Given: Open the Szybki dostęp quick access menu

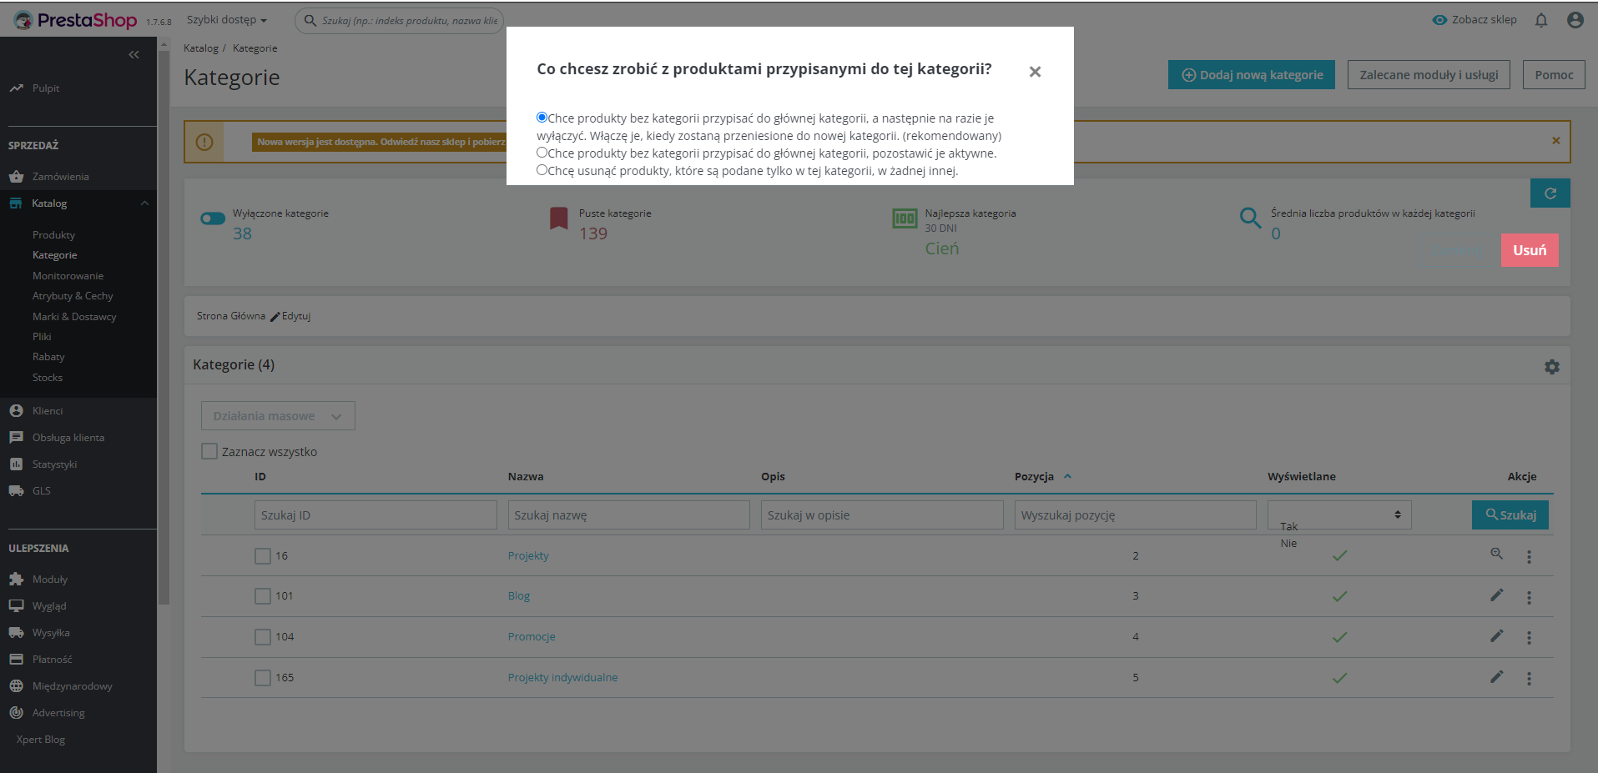Looking at the screenshot, I should pyautogui.click(x=227, y=20).
